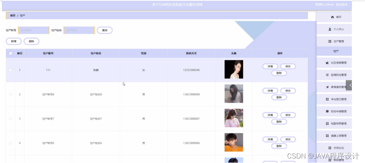
Task: Open 紧急通告管理 via its paper-plane icon
Action: coord(327,87)
